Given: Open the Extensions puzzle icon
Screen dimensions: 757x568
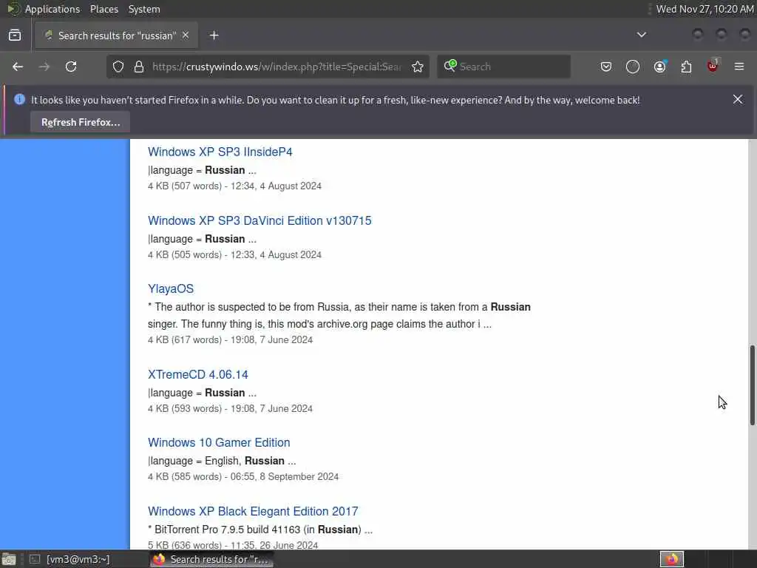Looking at the screenshot, I should pyautogui.click(x=686, y=67).
